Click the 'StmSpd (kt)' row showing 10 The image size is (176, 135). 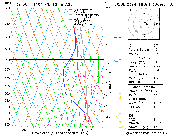pos(146,127)
